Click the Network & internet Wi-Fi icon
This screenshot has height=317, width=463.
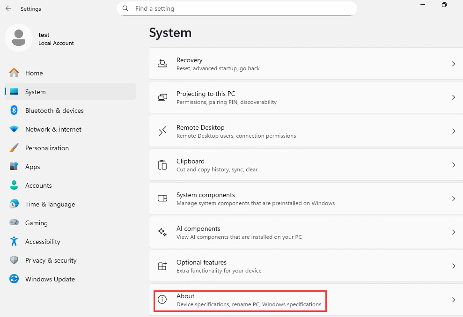point(14,129)
